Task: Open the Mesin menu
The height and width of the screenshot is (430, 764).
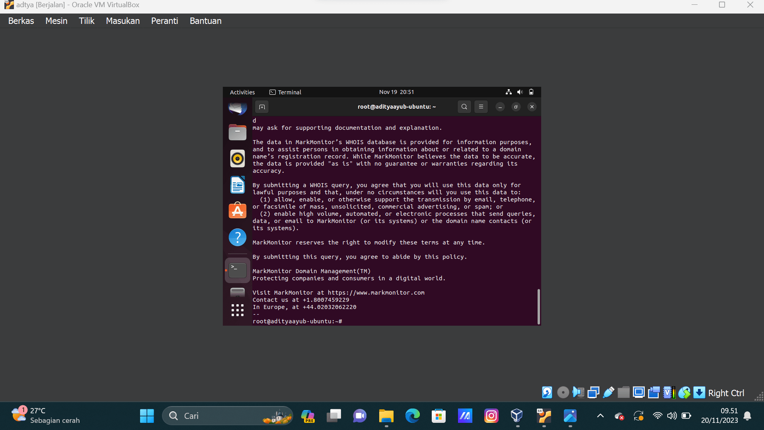Action: [56, 21]
